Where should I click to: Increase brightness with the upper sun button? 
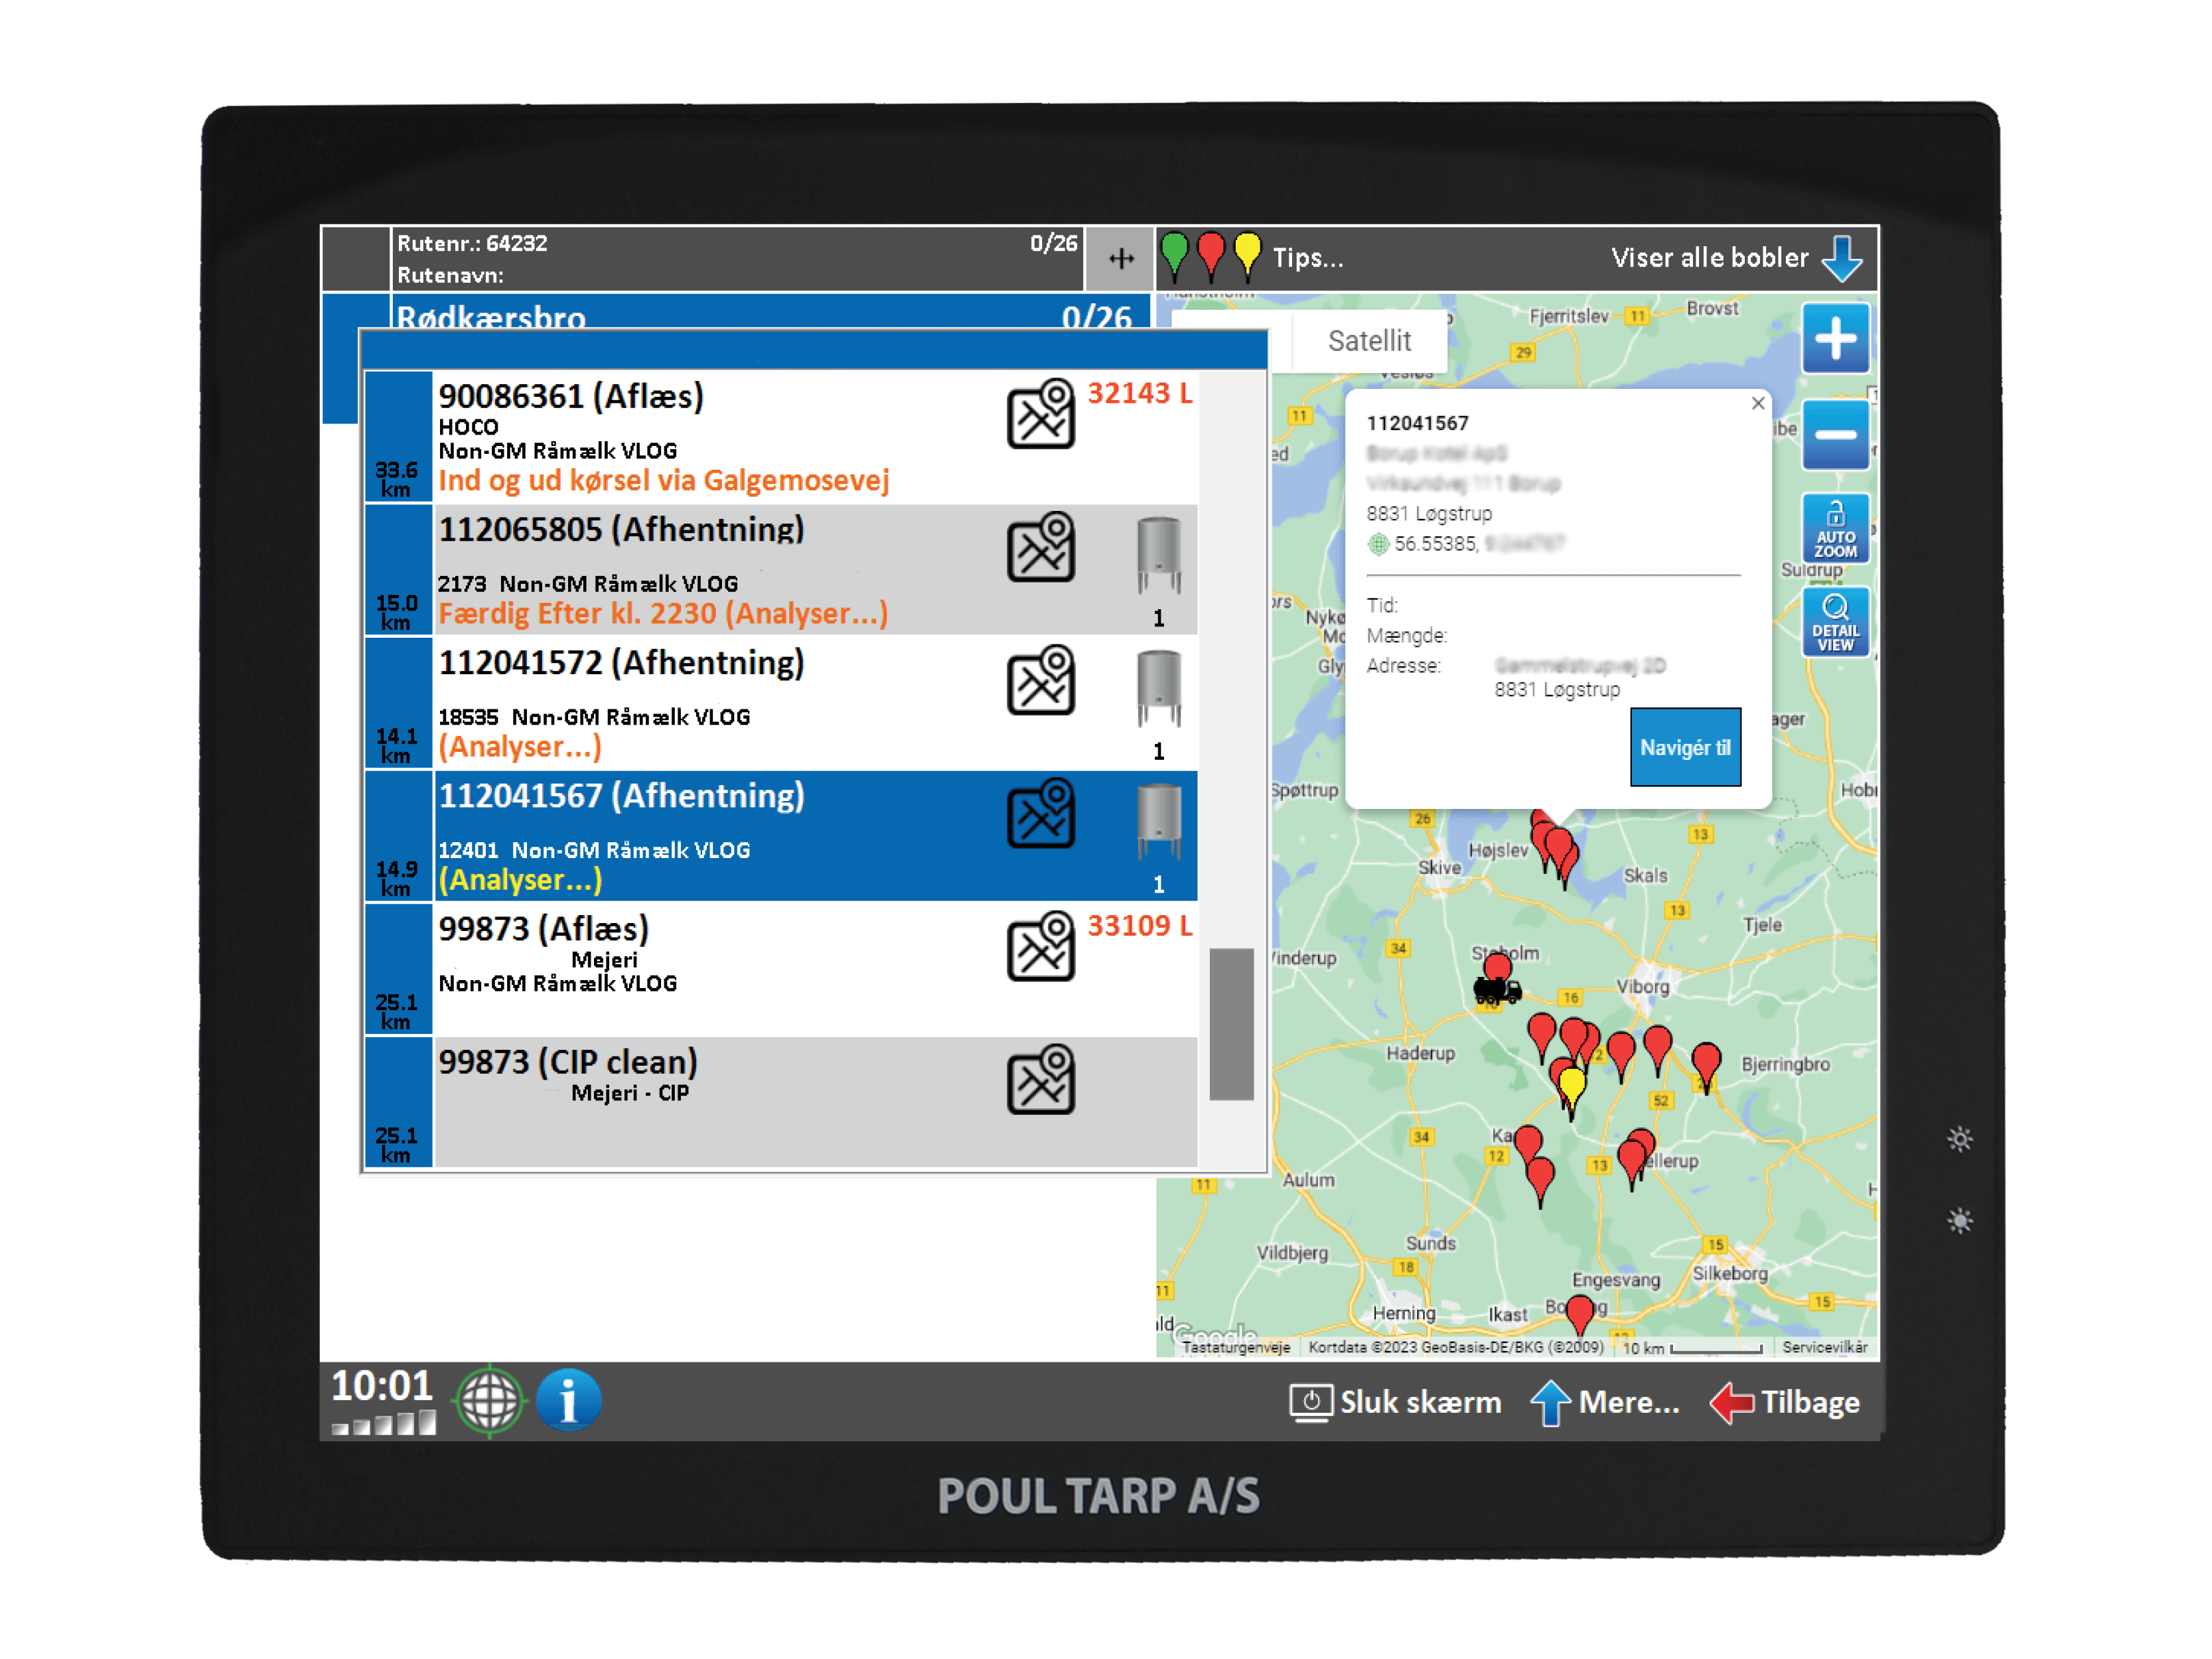coord(1959,1139)
